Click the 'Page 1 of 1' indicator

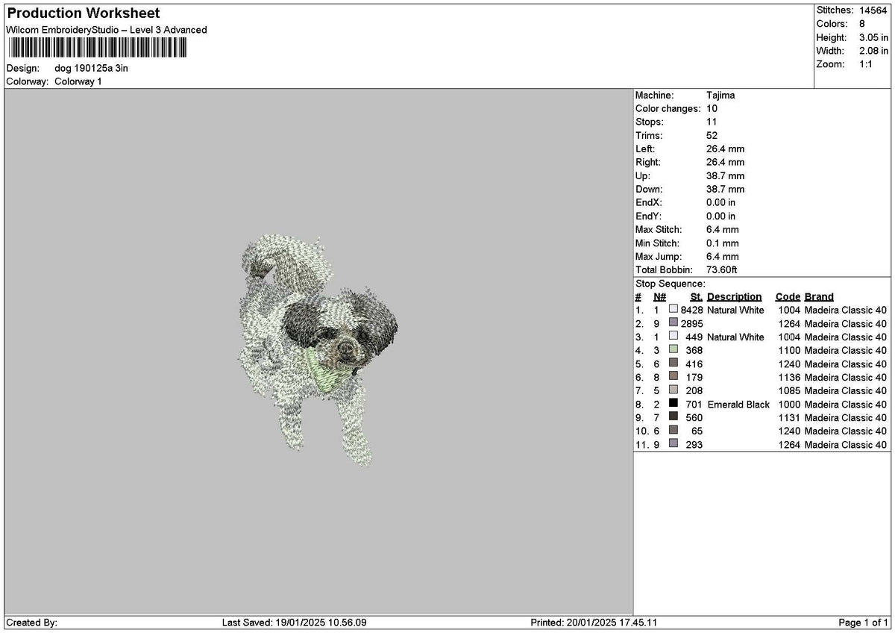pyautogui.click(x=864, y=623)
